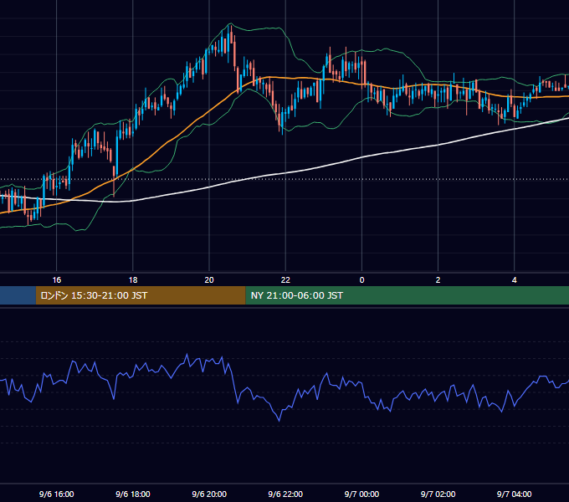The width and height of the screenshot is (569, 502).
Task: Click the 18 hour axis label
Action: (x=133, y=280)
